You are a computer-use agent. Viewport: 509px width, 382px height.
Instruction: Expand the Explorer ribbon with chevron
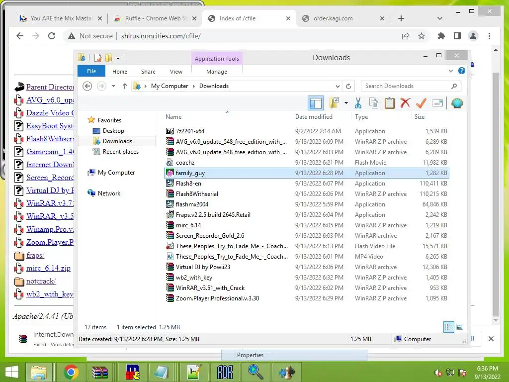point(450,71)
